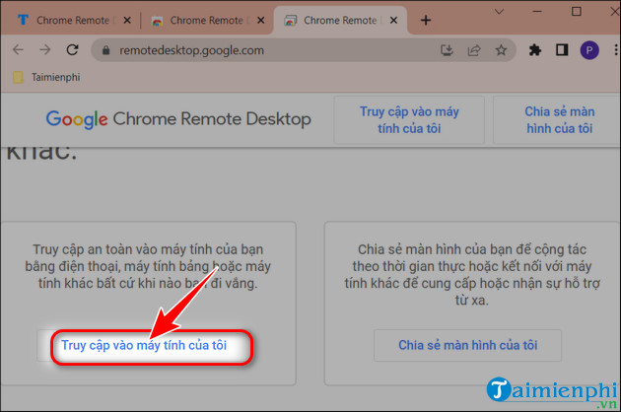Click text starting 'Truy cập an toàn vào máy tính'
Image resolution: width=621 pixels, height=412 pixels.
click(148, 266)
